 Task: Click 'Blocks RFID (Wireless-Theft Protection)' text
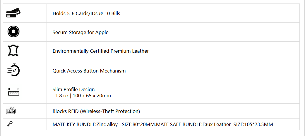[96, 111]
